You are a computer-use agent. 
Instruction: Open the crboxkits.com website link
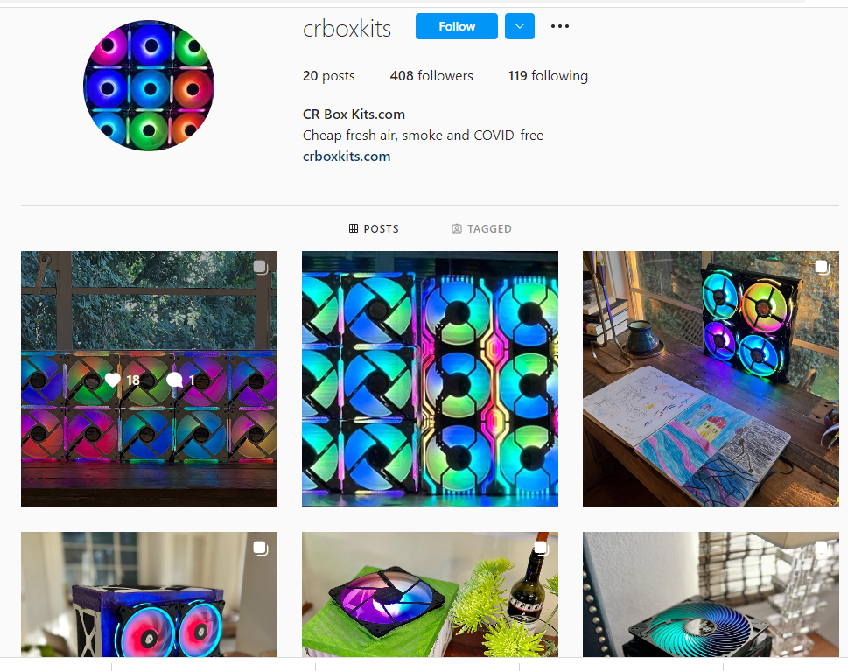(347, 157)
